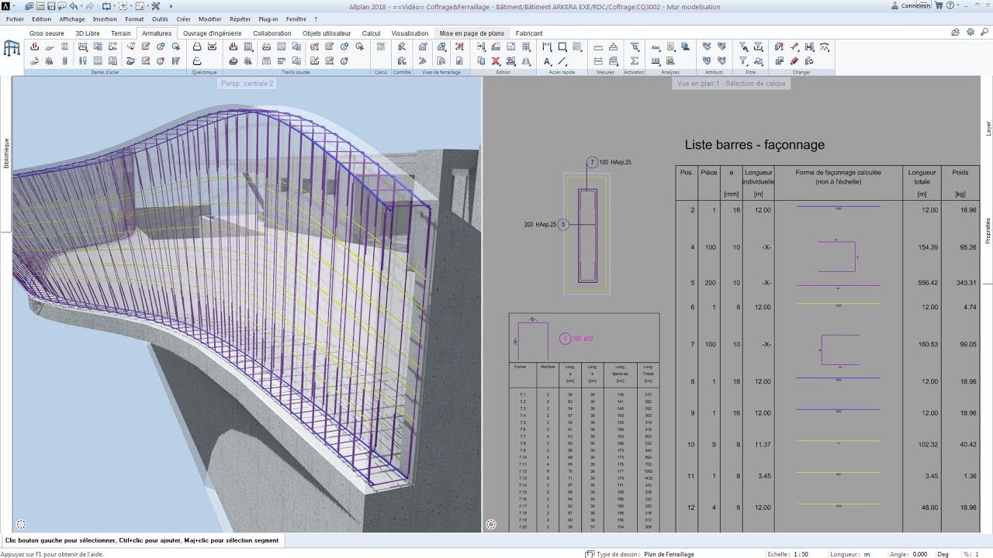Click the total length cell '556.42'

click(x=927, y=282)
